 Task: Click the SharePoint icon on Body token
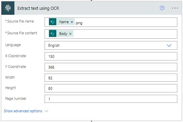(53, 34)
